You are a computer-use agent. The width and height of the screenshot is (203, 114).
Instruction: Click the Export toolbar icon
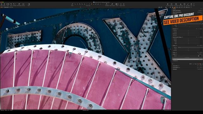[4, 4]
